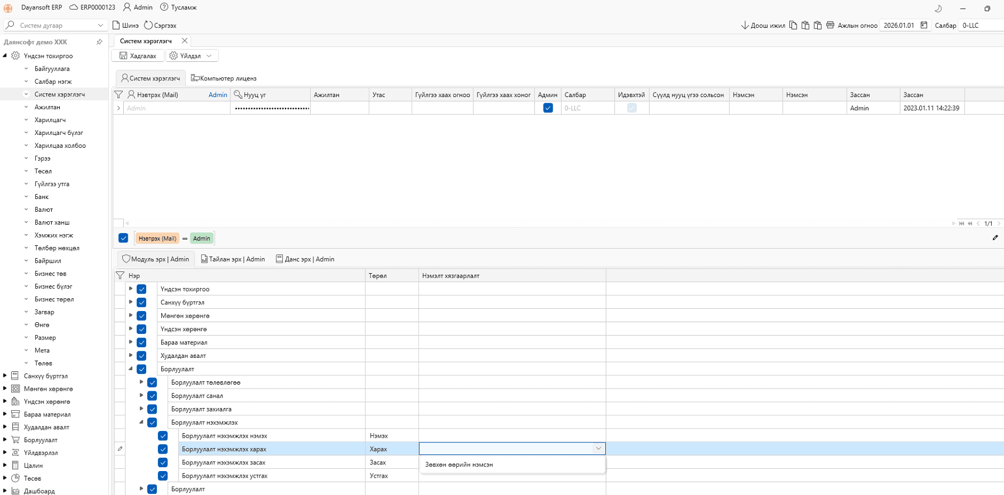Click the filter funnel icon in users grid
The image size is (1004, 495).
(119, 95)
